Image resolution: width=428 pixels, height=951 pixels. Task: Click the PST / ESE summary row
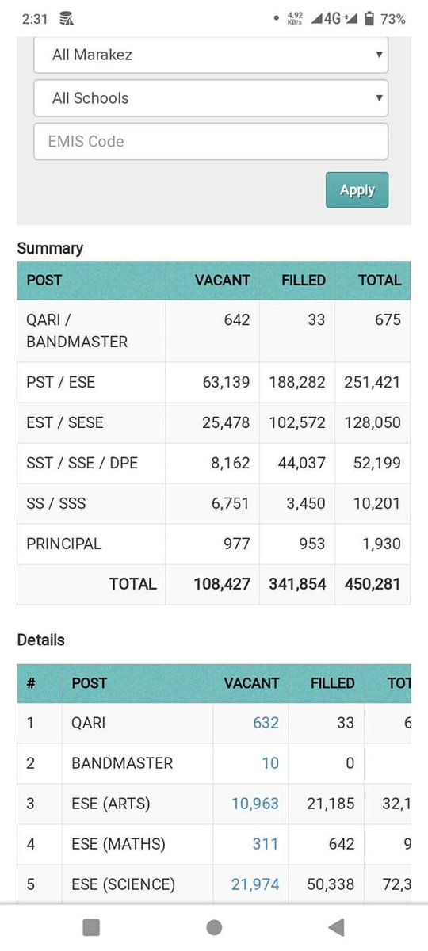click(x=213, y=383)
